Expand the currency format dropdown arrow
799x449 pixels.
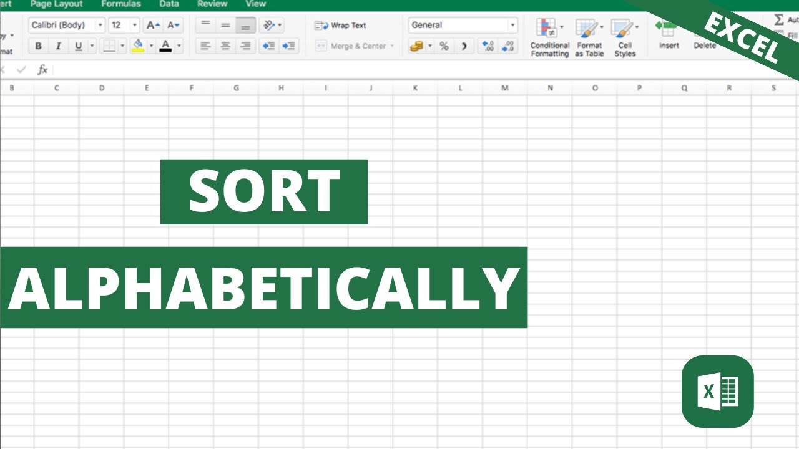[429, 46]
